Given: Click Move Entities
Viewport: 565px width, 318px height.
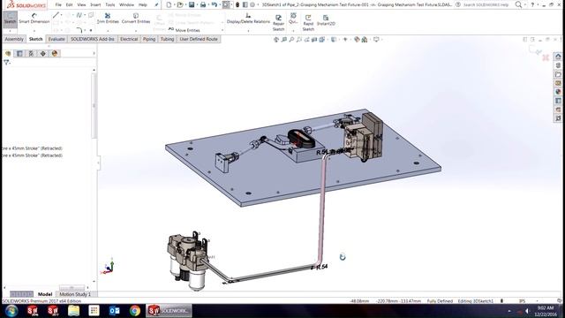Looking at the screenshot, I should [185, 30].
